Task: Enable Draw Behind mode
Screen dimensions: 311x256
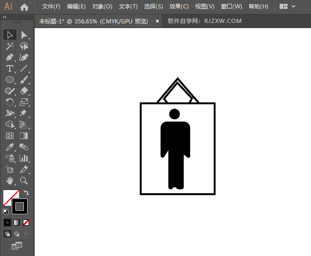Action: coord(17,234)
